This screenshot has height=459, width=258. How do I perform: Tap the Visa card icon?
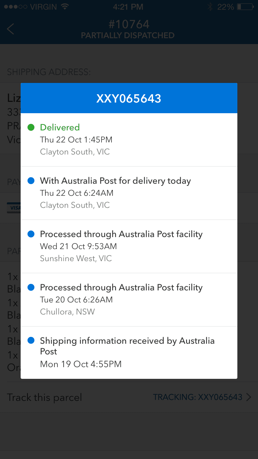[x=14, y=207]
